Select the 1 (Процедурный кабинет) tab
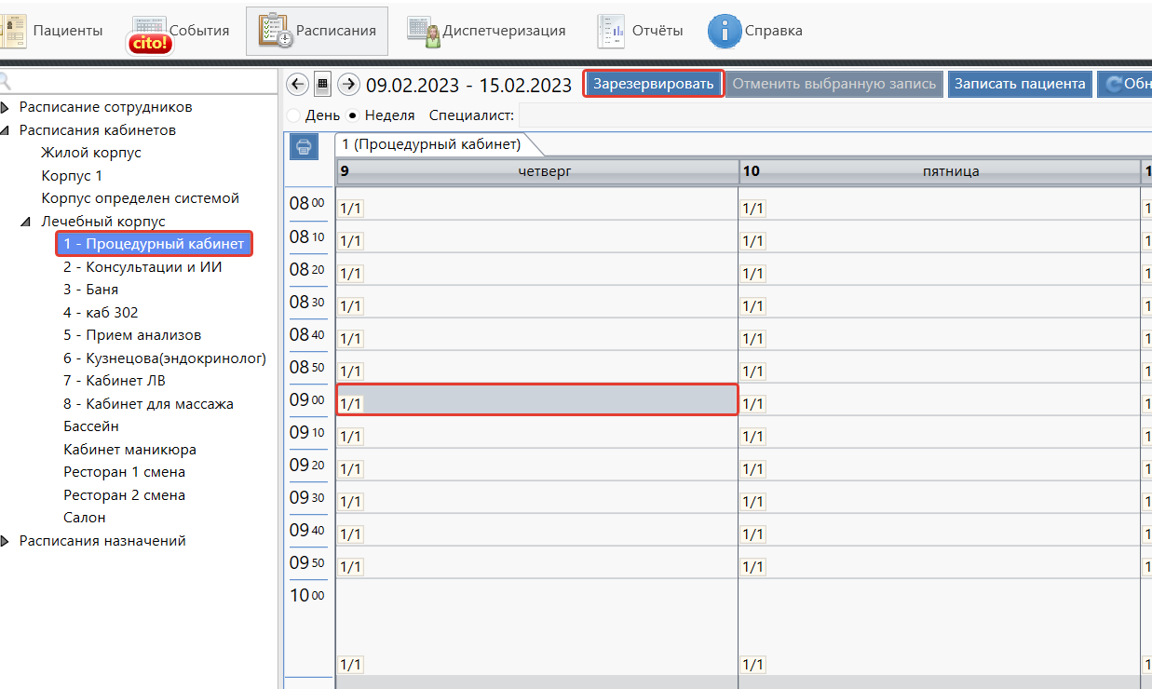 429,143
